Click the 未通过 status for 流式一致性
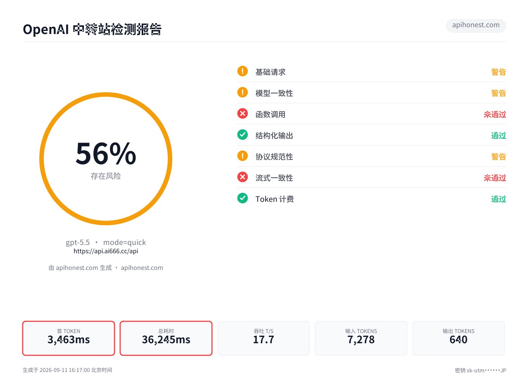This screenshot has width=529, height=378. pyautogui.click(x=495, y=178)
